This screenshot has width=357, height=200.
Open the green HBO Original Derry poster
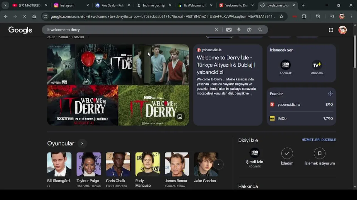(x=154, y=105)
